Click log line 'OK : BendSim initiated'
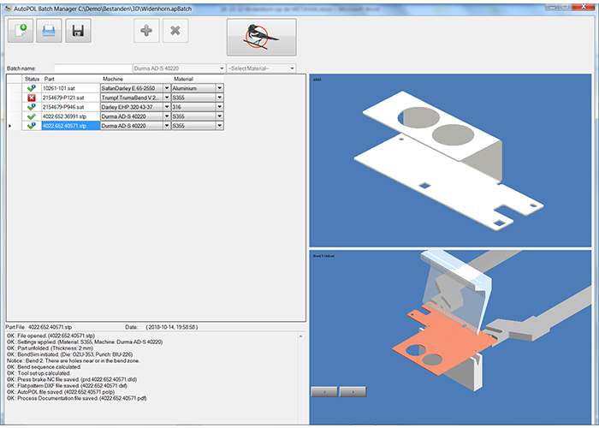Image resolution: width=599 pixels, height=428 pixels. pos(70,354)
